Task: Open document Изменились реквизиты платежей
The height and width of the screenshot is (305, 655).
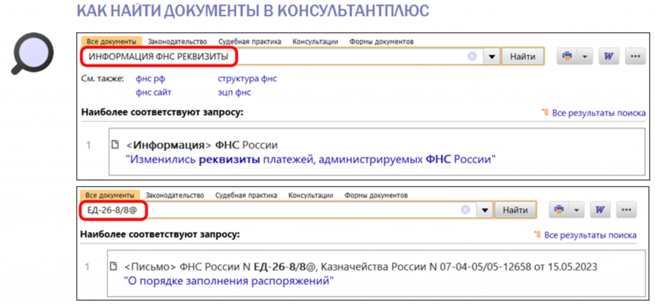Action: point(311,159)
